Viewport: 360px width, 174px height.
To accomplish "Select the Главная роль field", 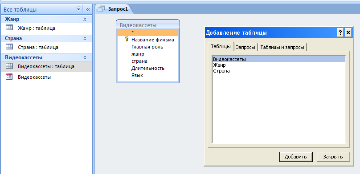I will pyautogui.click(x=148, y=47).
